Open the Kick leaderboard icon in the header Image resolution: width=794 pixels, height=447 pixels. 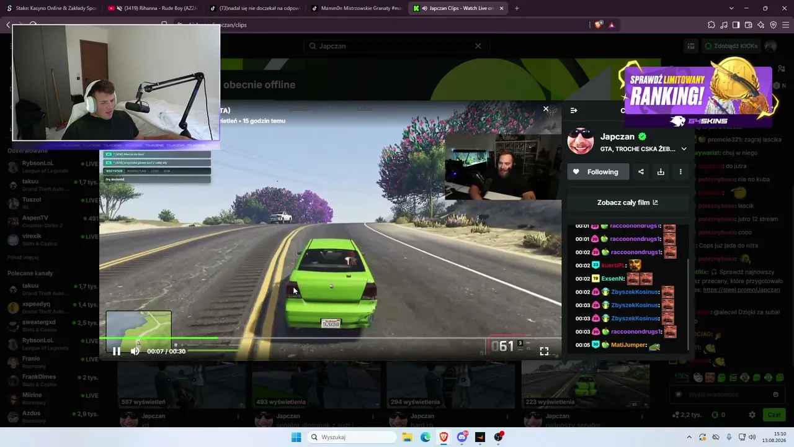click(x=690, y=46)
